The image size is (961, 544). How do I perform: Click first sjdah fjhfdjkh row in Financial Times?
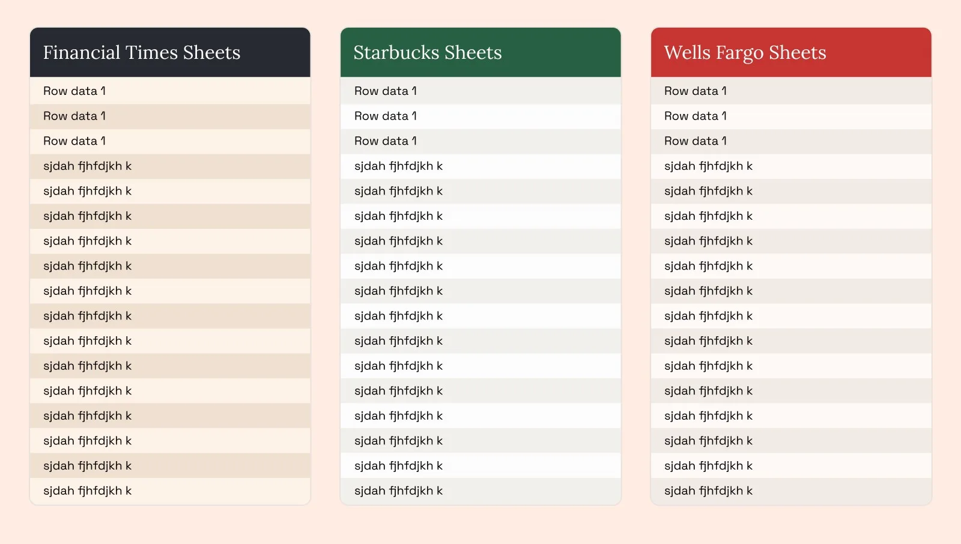[170, 166]
